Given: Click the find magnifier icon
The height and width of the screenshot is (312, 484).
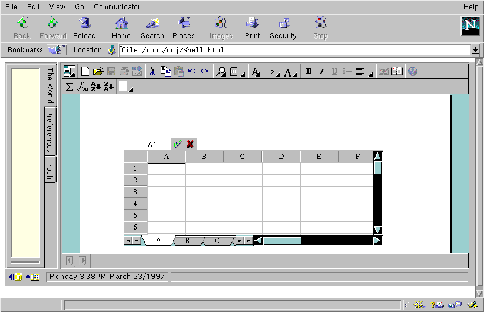Looking at the screenshot, I should click(221, 71).
